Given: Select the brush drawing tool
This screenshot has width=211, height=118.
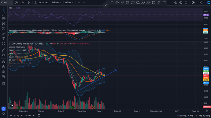Looking at the screenshot, I should (4, 34).
